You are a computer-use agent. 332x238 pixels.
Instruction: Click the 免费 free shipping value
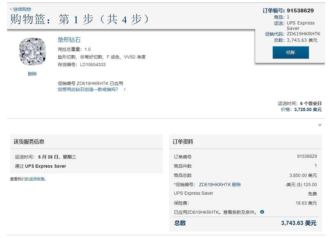pos(312,194)
